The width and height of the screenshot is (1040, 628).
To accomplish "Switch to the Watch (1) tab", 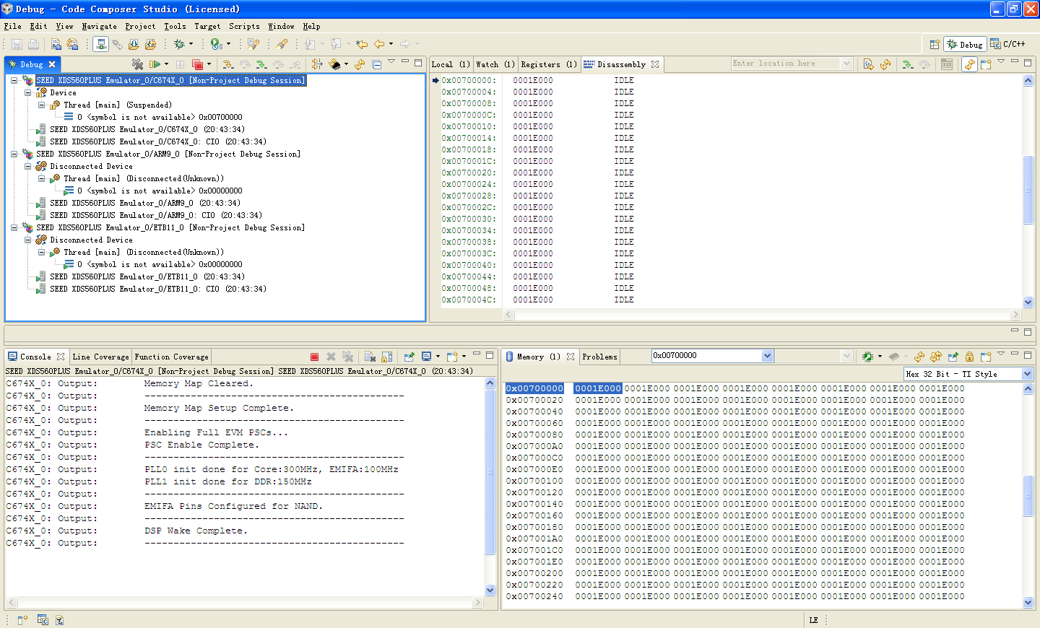I will [495, 64].
